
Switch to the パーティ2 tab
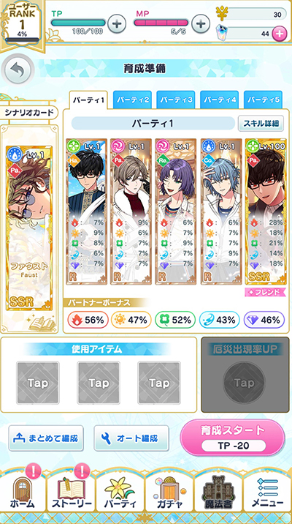[132, 100]
